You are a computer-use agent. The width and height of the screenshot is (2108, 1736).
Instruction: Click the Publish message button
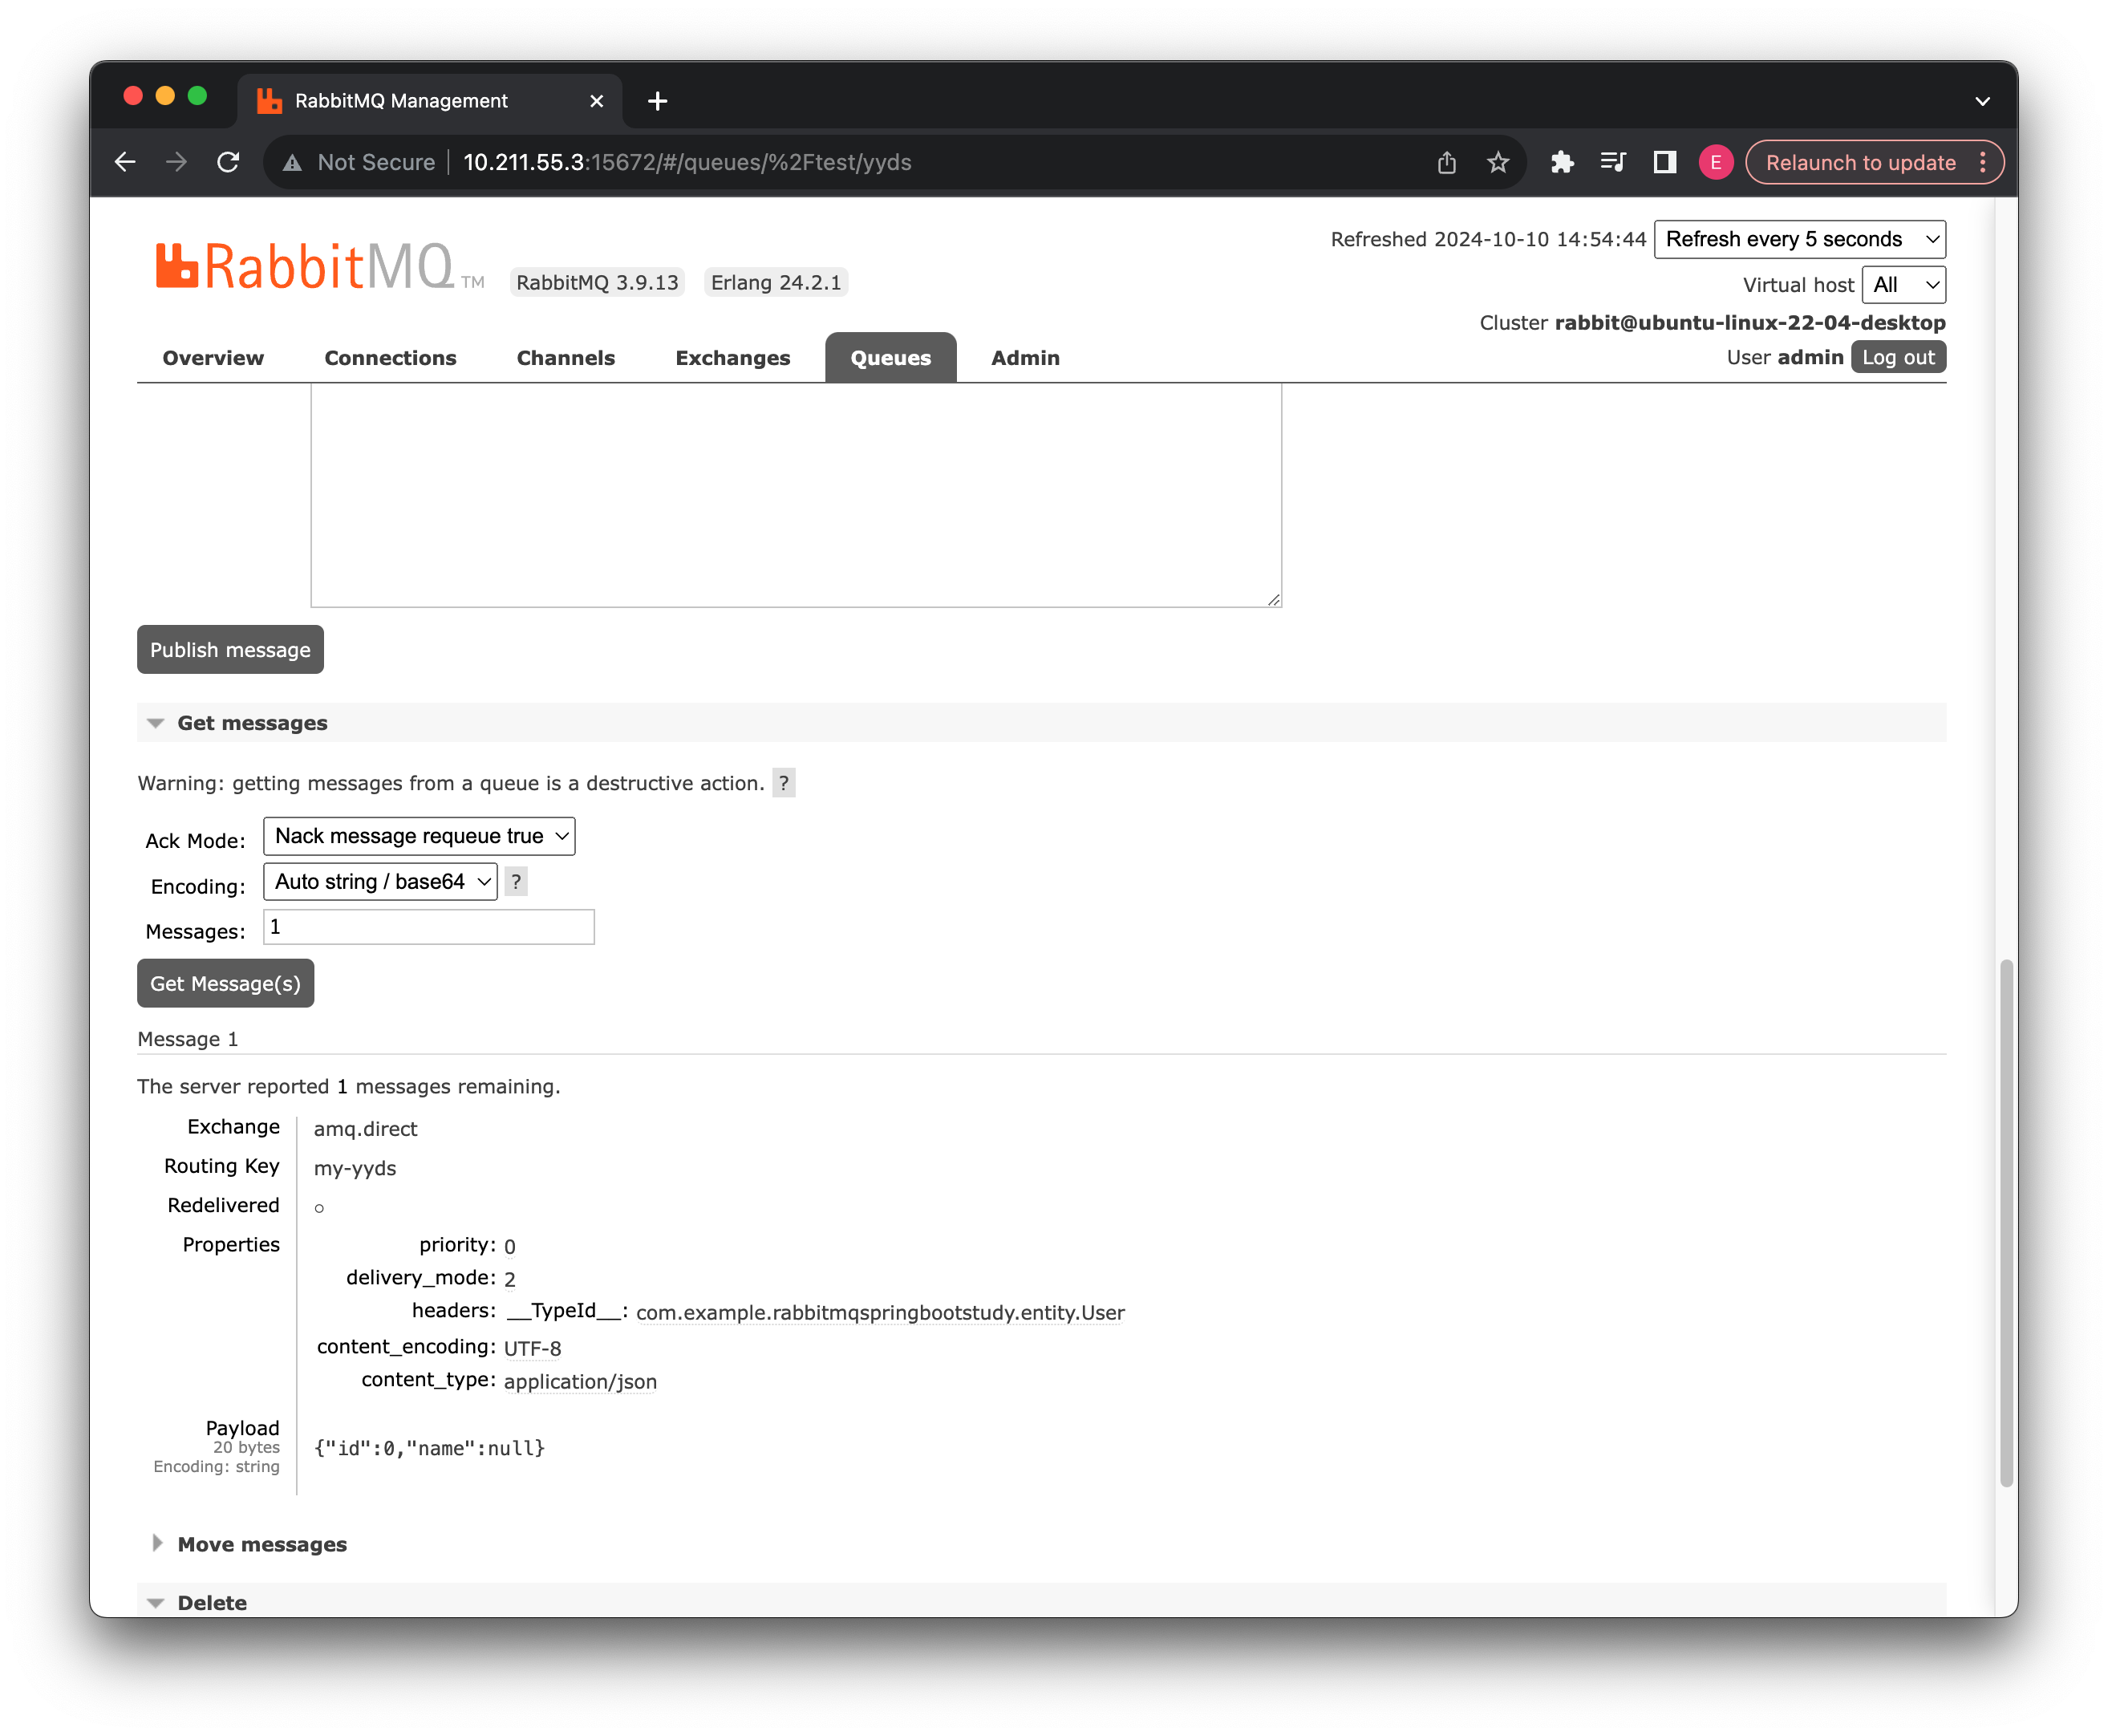(230, 649)
